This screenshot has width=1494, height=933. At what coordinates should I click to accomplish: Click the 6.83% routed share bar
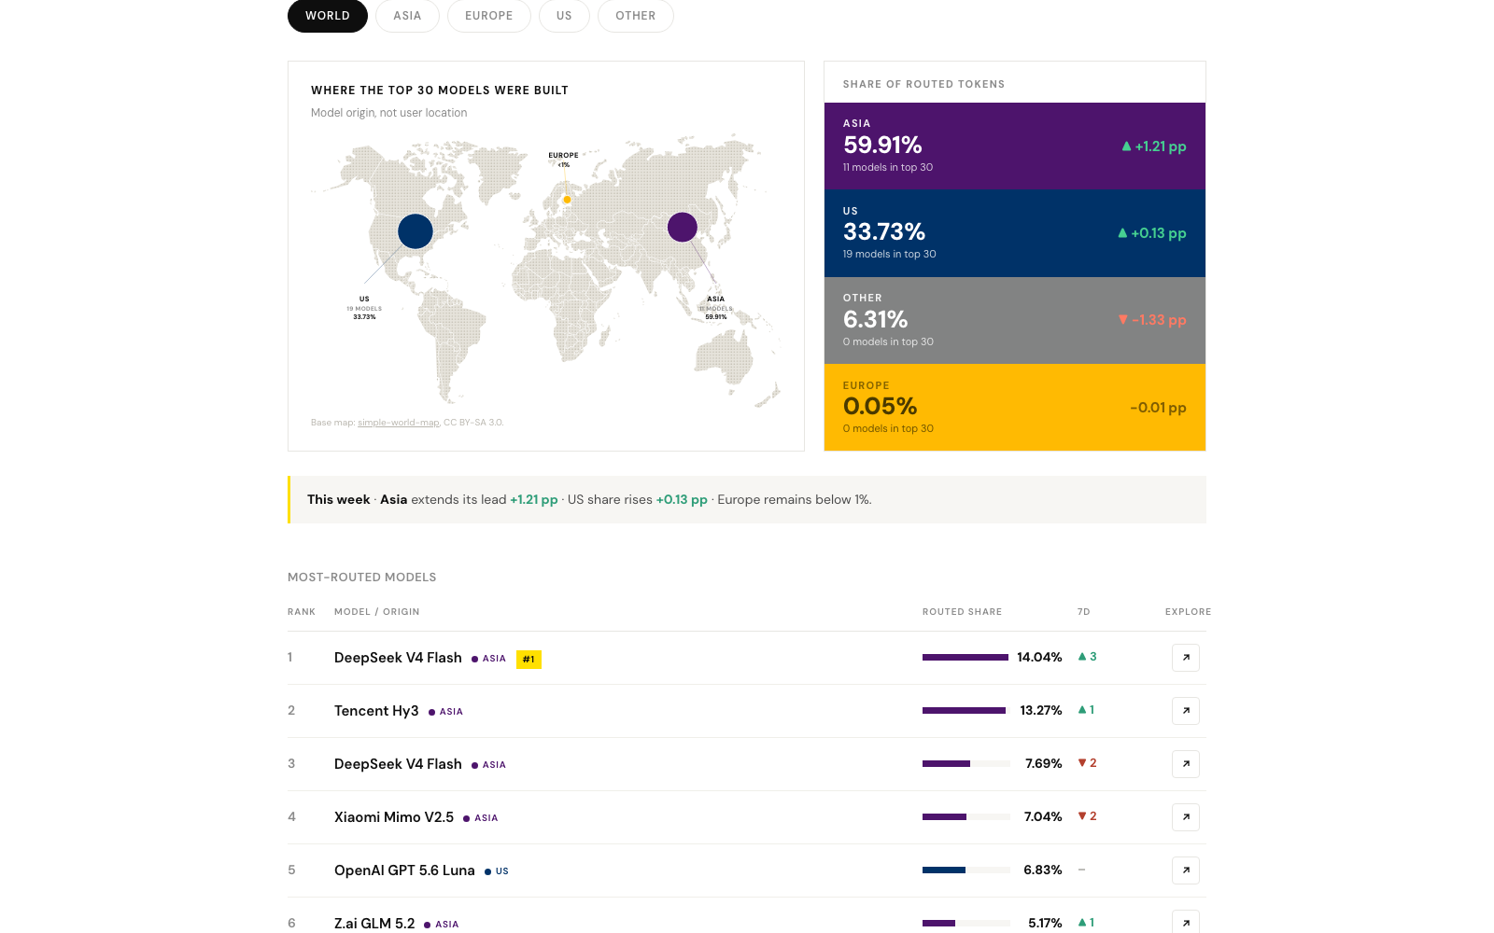point(965,870)
